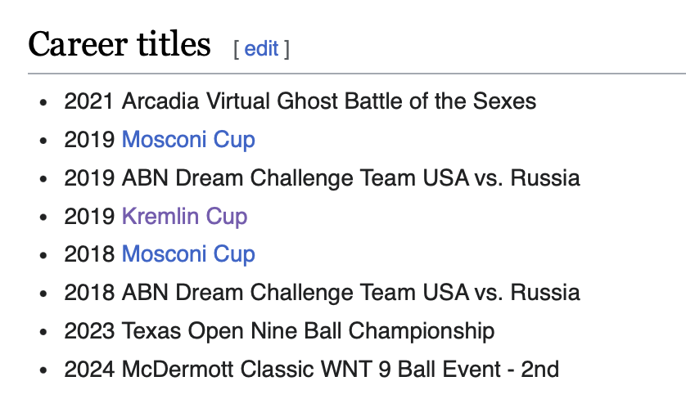Click the opening bracket before the edit link
Image resolution: width=686 pixels, height=417 pixels.
pos(237,48)
